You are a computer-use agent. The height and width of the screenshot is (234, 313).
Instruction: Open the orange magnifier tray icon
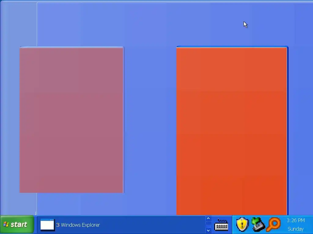point(274,225)
